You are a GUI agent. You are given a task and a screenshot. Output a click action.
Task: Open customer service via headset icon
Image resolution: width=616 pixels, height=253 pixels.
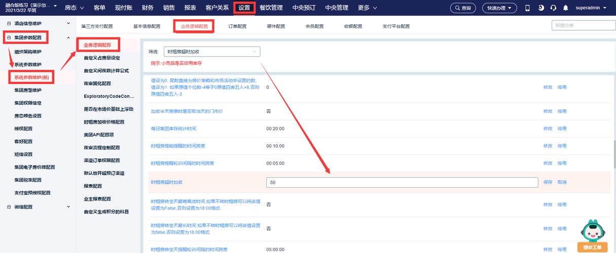point(553,8)
